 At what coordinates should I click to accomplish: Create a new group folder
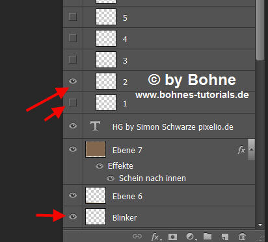coord(208,236)
